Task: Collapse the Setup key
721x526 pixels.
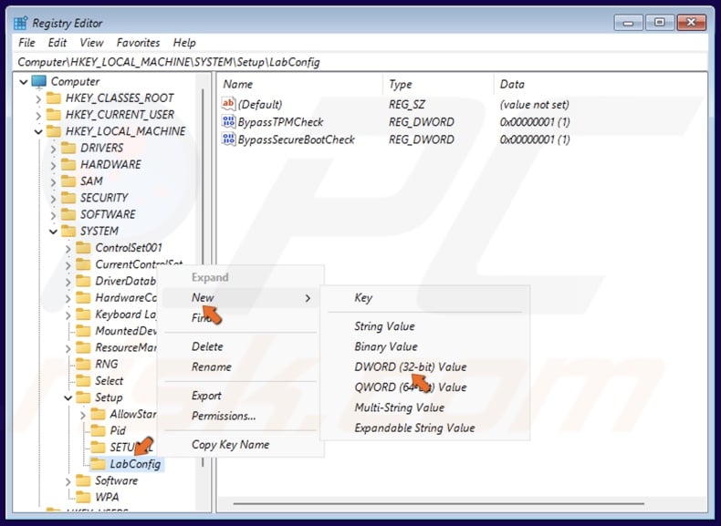Action: click(68, 397)
